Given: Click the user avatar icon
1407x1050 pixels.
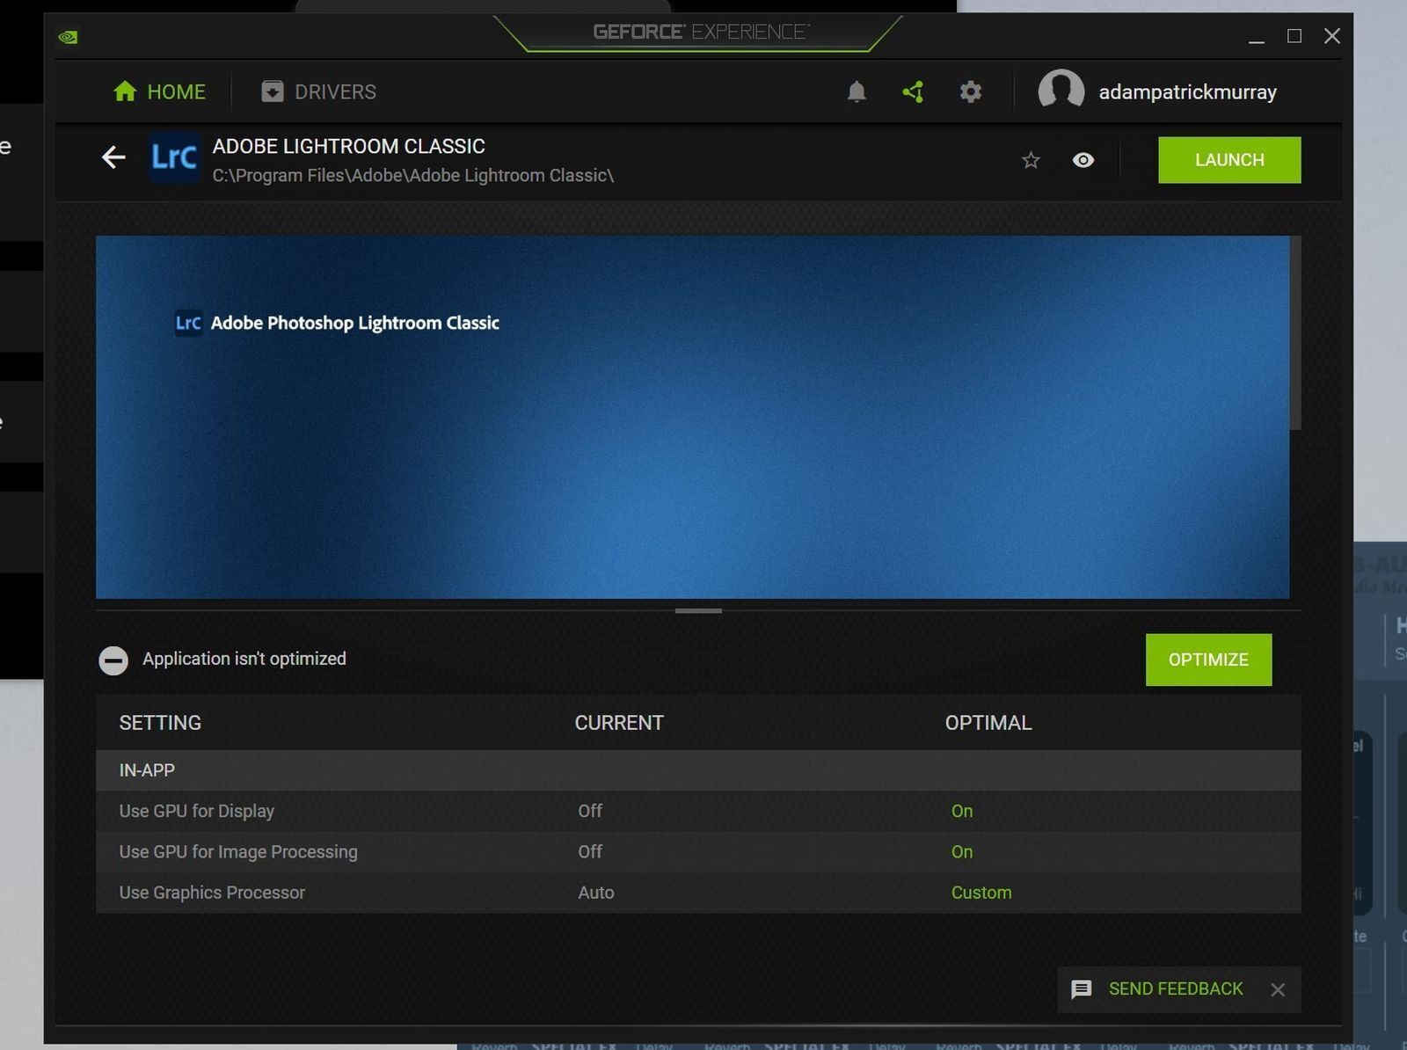Looking at the screenshot, I should pyautogui.click(x=1061, y=91).
